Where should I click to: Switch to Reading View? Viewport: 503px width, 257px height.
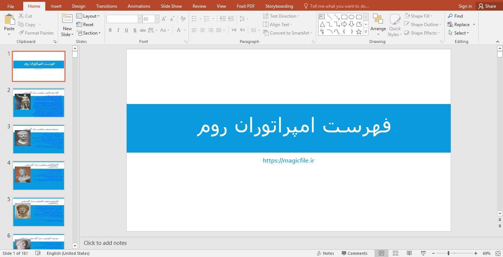(409, 253)
